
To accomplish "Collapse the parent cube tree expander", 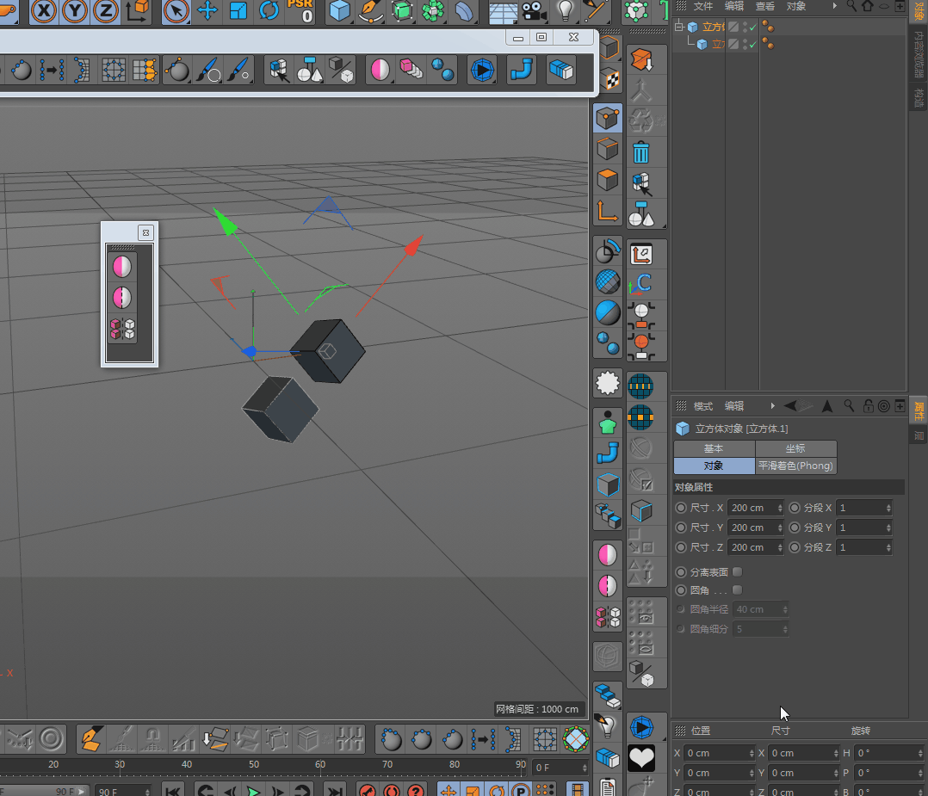I will [x=679, y=27].
